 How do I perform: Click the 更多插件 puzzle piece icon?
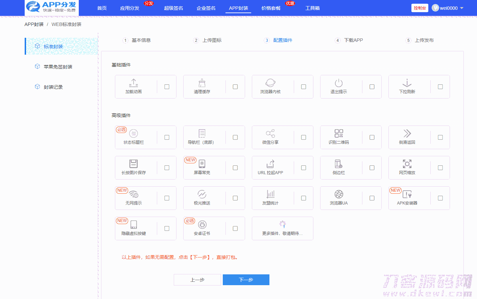point(283,224)
